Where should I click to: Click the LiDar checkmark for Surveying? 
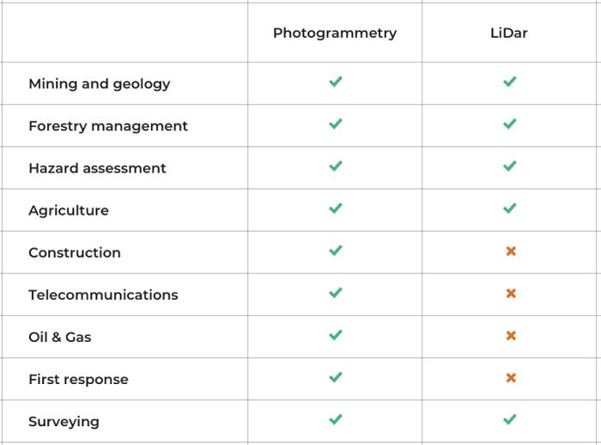point(510,419)
